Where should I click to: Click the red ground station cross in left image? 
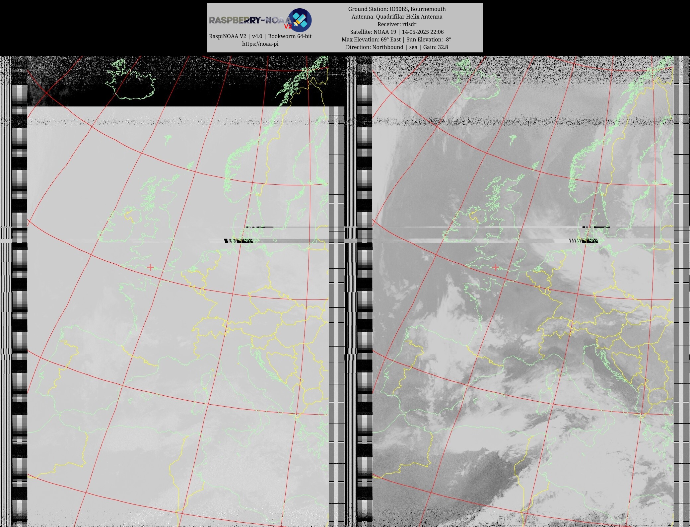click(150, 267)
